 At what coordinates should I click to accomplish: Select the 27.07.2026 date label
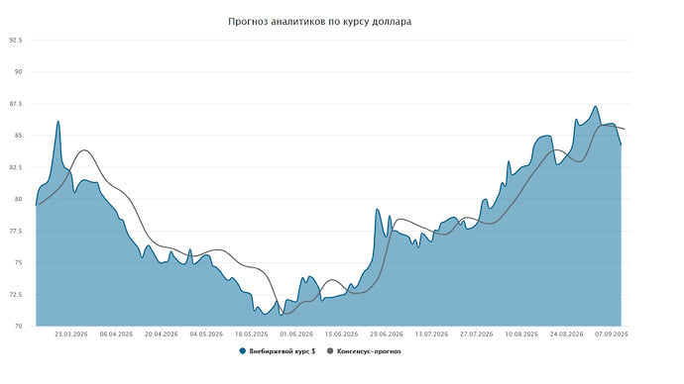pos(477,335)
